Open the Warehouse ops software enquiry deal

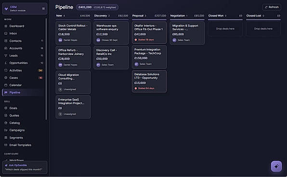click(111, 33)
